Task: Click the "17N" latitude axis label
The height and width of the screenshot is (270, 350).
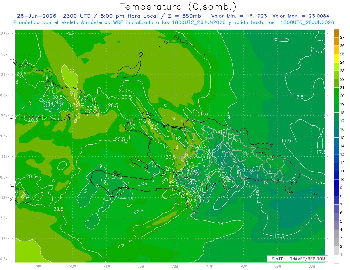Action: click(x=4, y=239)
